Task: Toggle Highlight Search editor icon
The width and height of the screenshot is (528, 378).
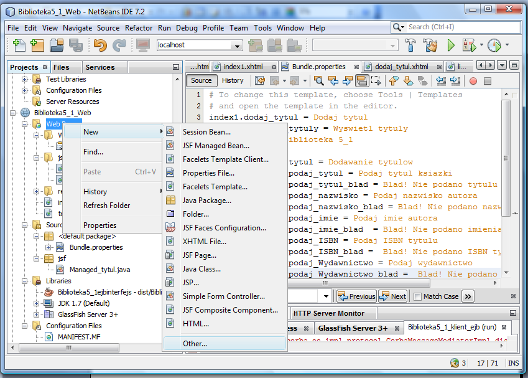Action: [x=362, y=81]
